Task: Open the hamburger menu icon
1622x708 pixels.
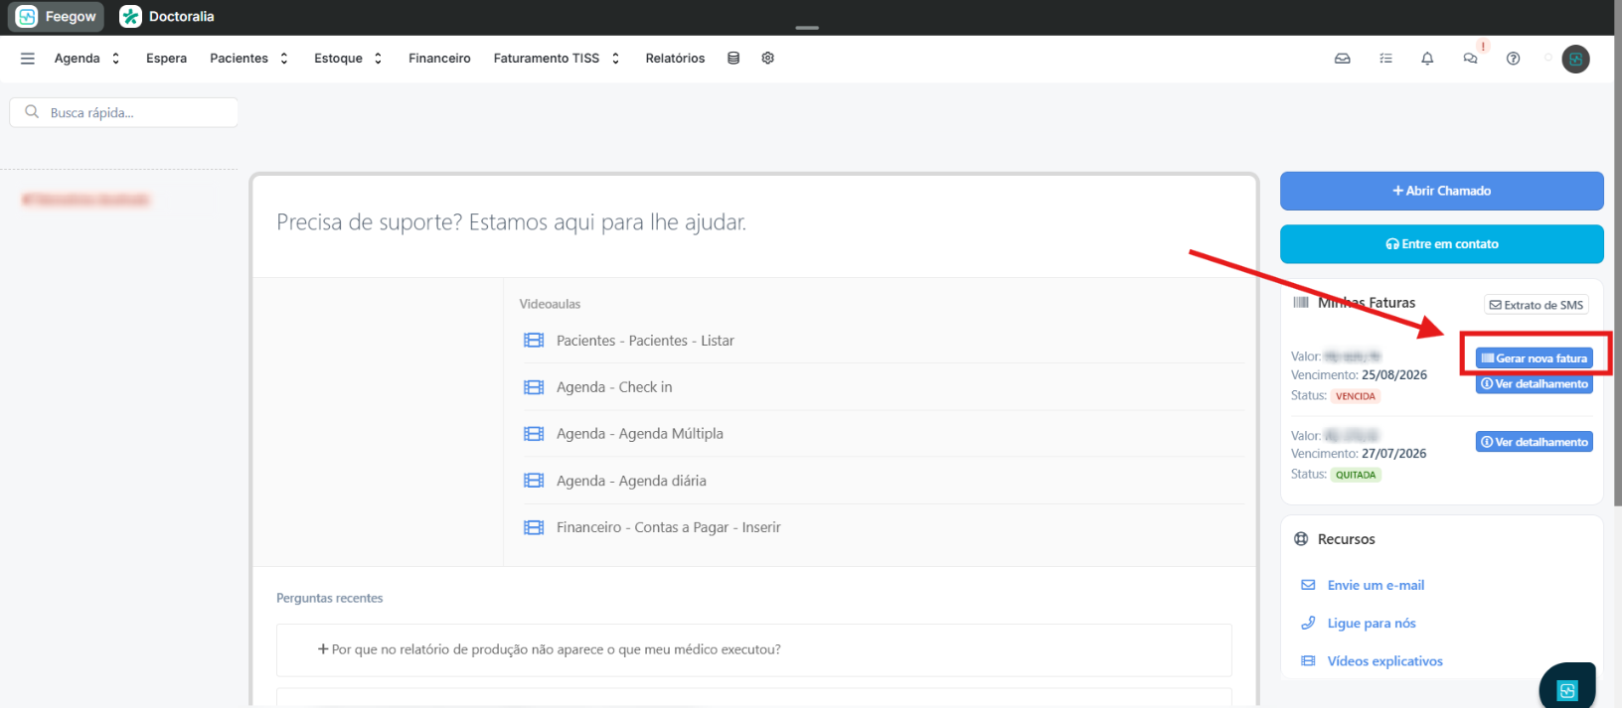Action: pos(28,59)
